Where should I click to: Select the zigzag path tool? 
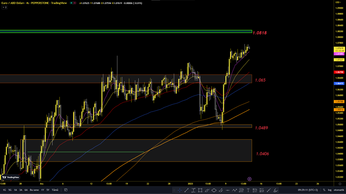click(234, 190)
